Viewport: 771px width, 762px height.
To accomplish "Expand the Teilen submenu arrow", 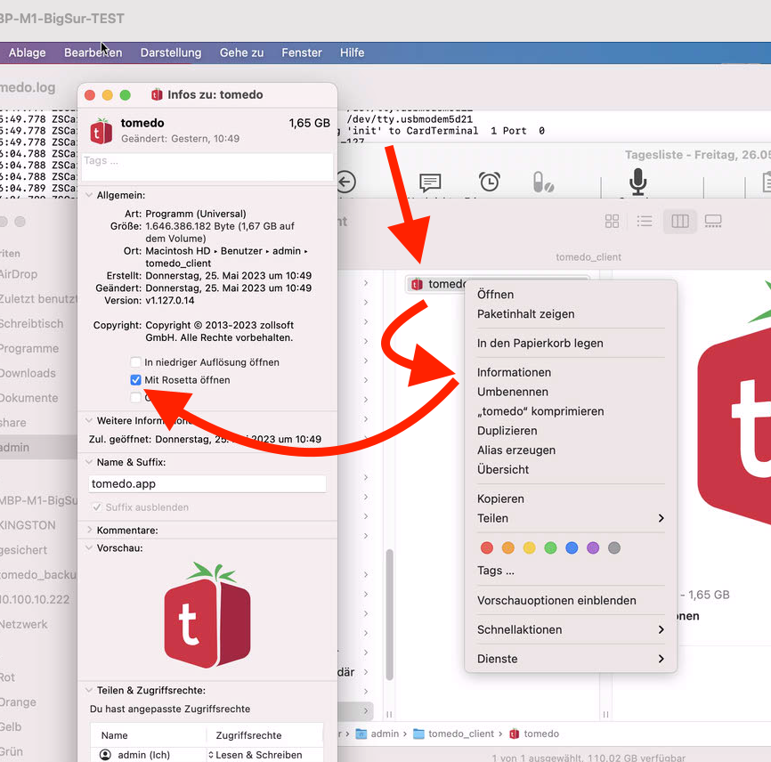I will [x=661, y=518].
